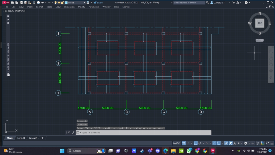Expand Redo history dropdown arrow

52,3
